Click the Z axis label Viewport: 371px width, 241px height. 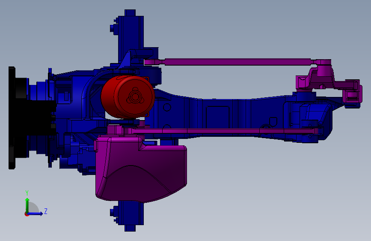click(46, 211)
